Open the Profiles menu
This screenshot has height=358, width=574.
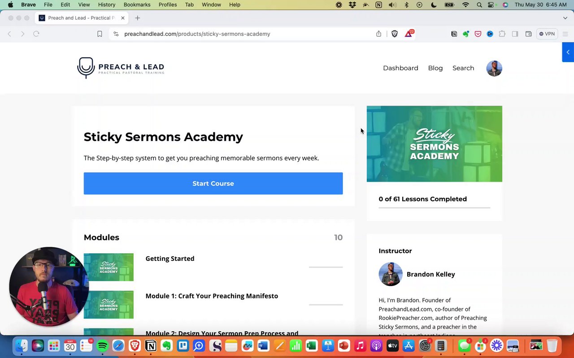pos(167,4)
